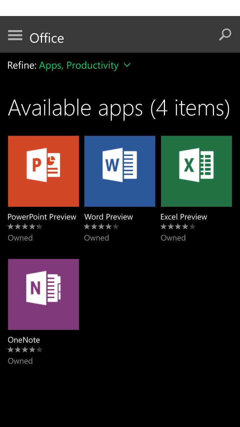
Task: Open the hamburger menu
Action: pyautogui.click(x=15, y=35)
